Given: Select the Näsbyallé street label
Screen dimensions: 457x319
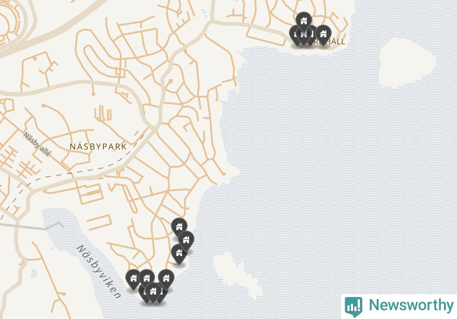Looking at the screenshot, I should click(37, 144).
